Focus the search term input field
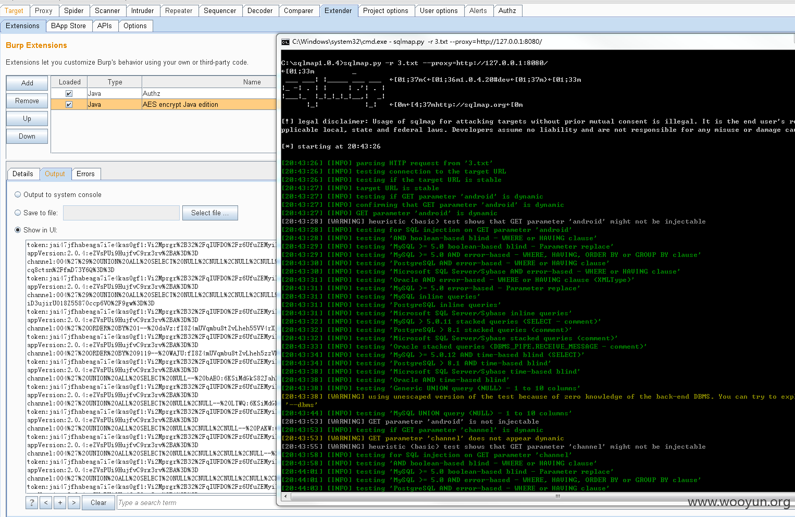 [x=197, y=502]
